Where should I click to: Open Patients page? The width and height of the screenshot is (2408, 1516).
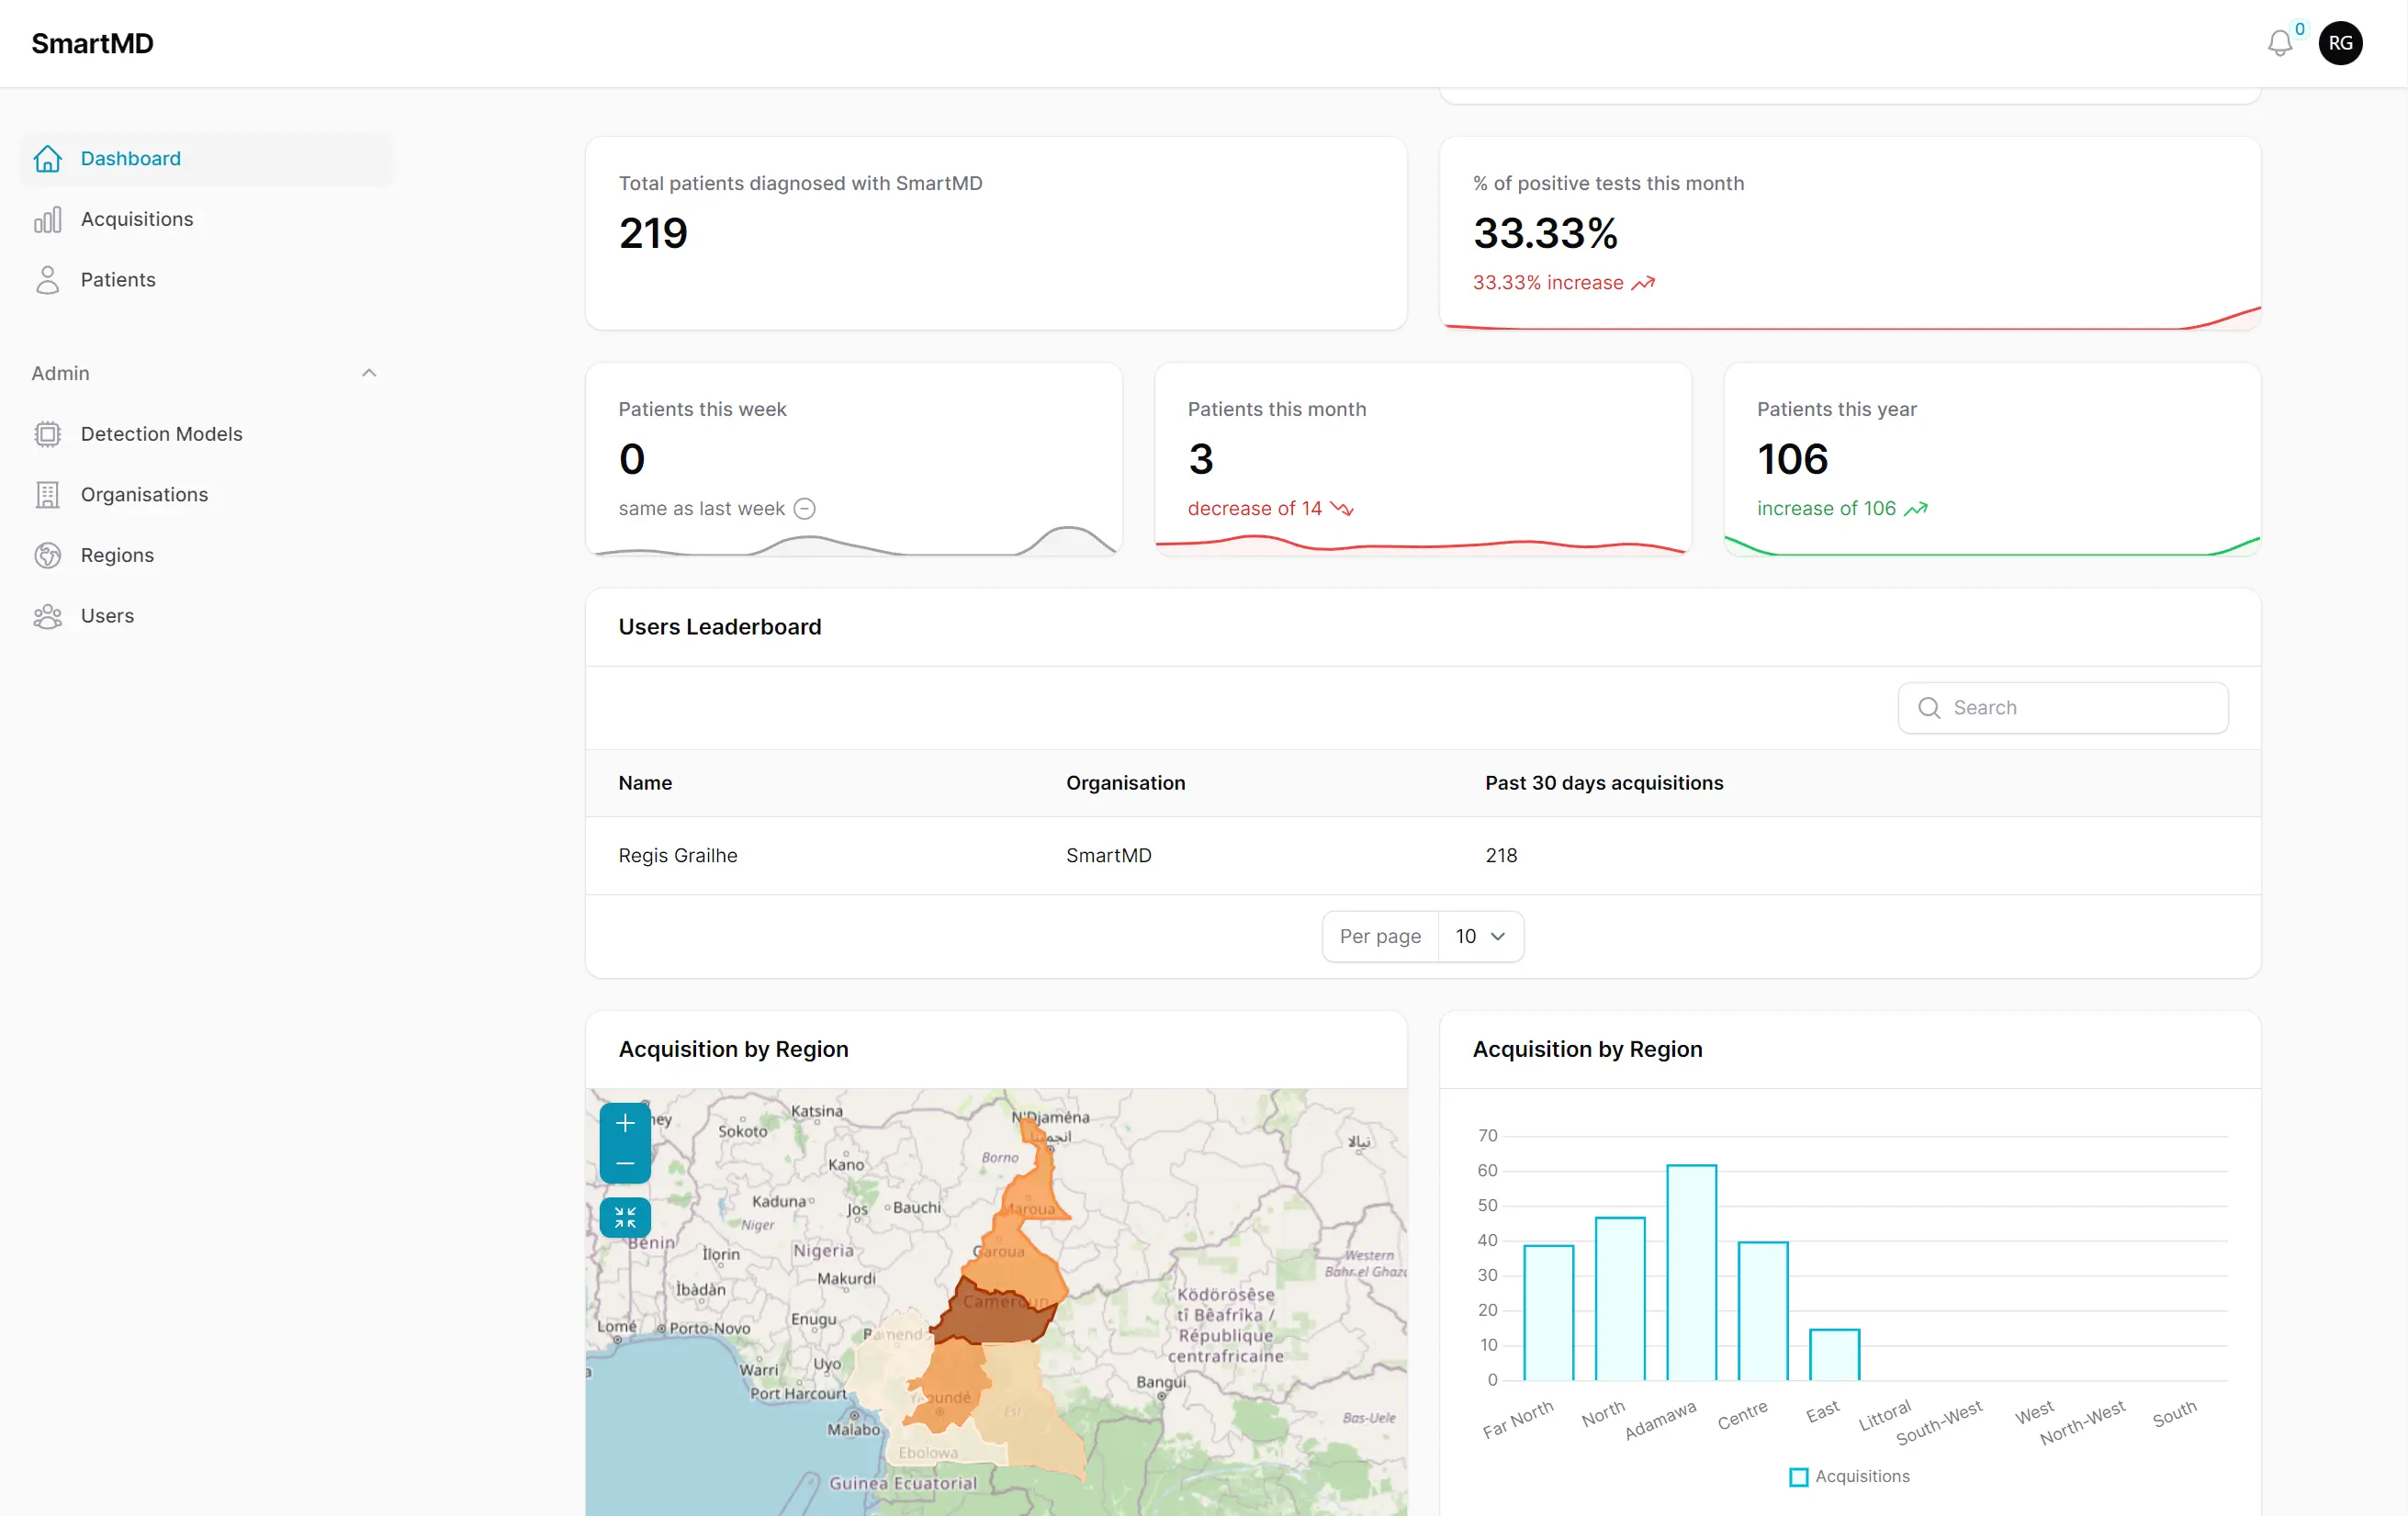206,280
